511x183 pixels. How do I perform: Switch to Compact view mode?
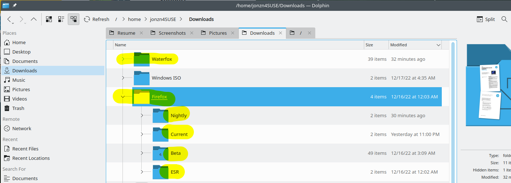pyautogui.click(x=61, y=19)
